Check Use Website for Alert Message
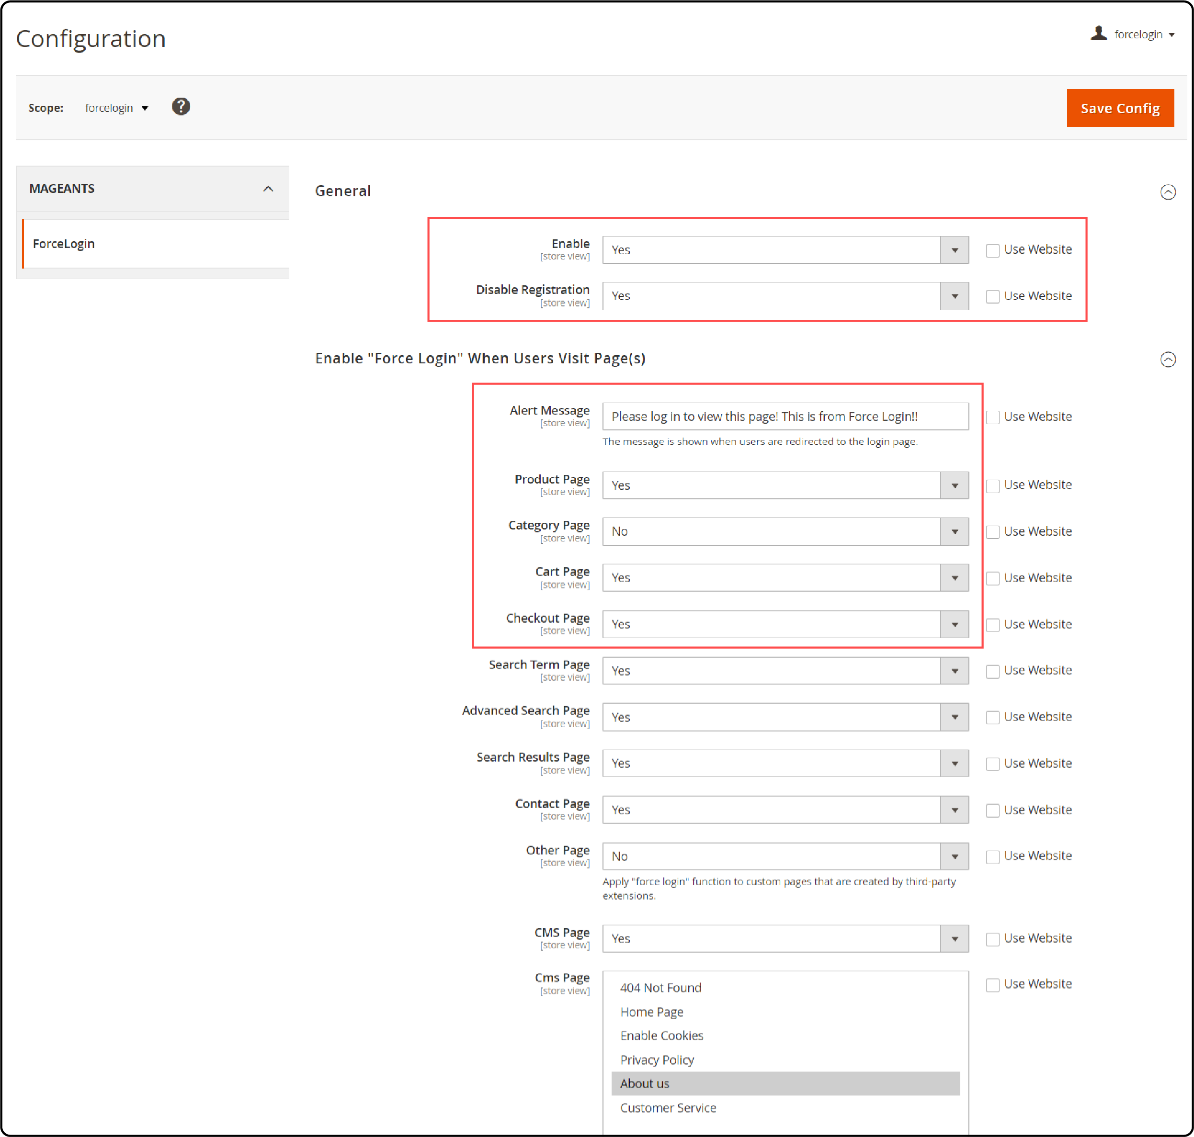The height and width of the screenshot is (1137, 1194). 992,417
